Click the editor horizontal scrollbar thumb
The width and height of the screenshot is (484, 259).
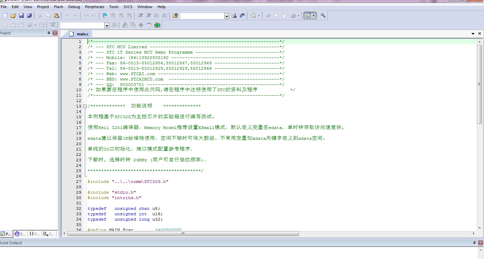(183, 233)
